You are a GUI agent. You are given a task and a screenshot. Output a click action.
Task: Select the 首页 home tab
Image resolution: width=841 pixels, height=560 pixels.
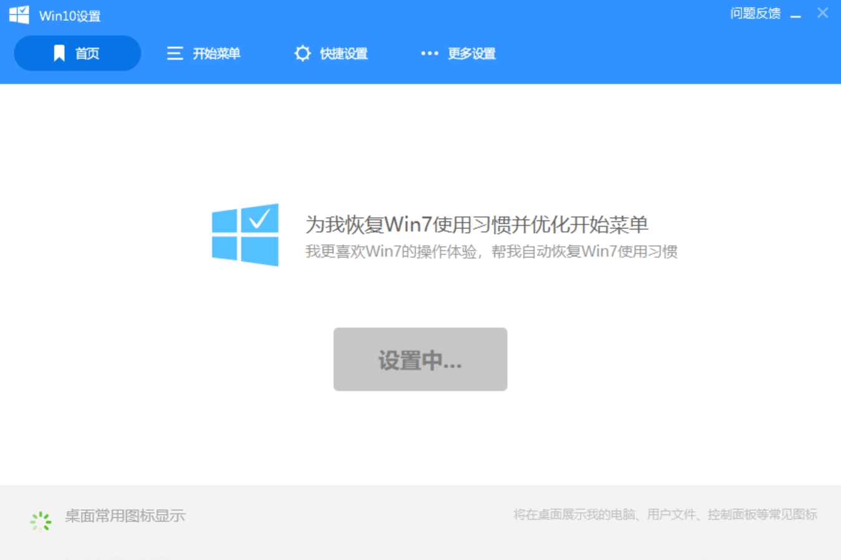point(87,53)
